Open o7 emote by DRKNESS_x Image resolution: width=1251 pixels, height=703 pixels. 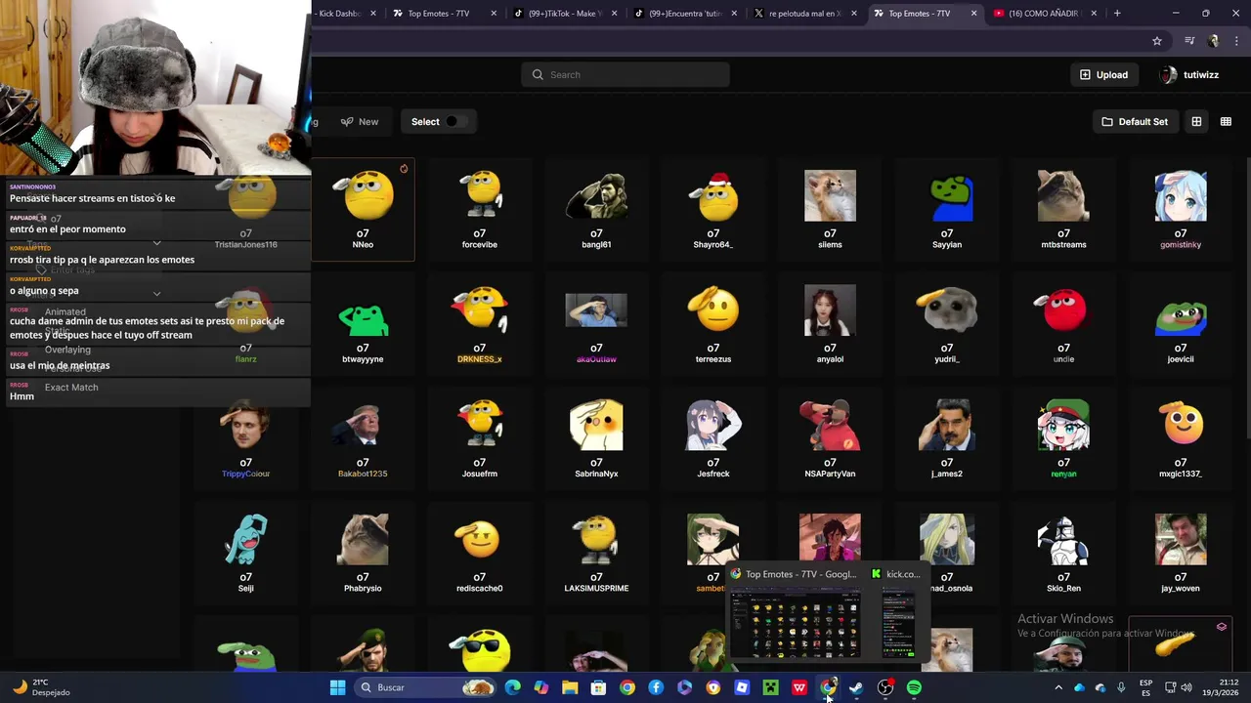(x=480, y=324)
